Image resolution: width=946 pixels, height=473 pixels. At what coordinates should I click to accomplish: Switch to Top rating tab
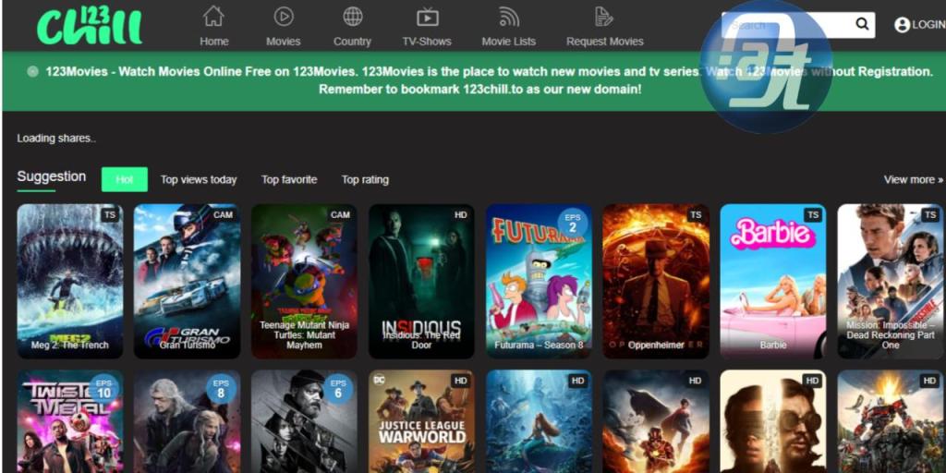coord(365,180)
